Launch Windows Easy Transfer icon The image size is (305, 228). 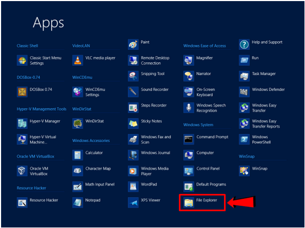244,108
